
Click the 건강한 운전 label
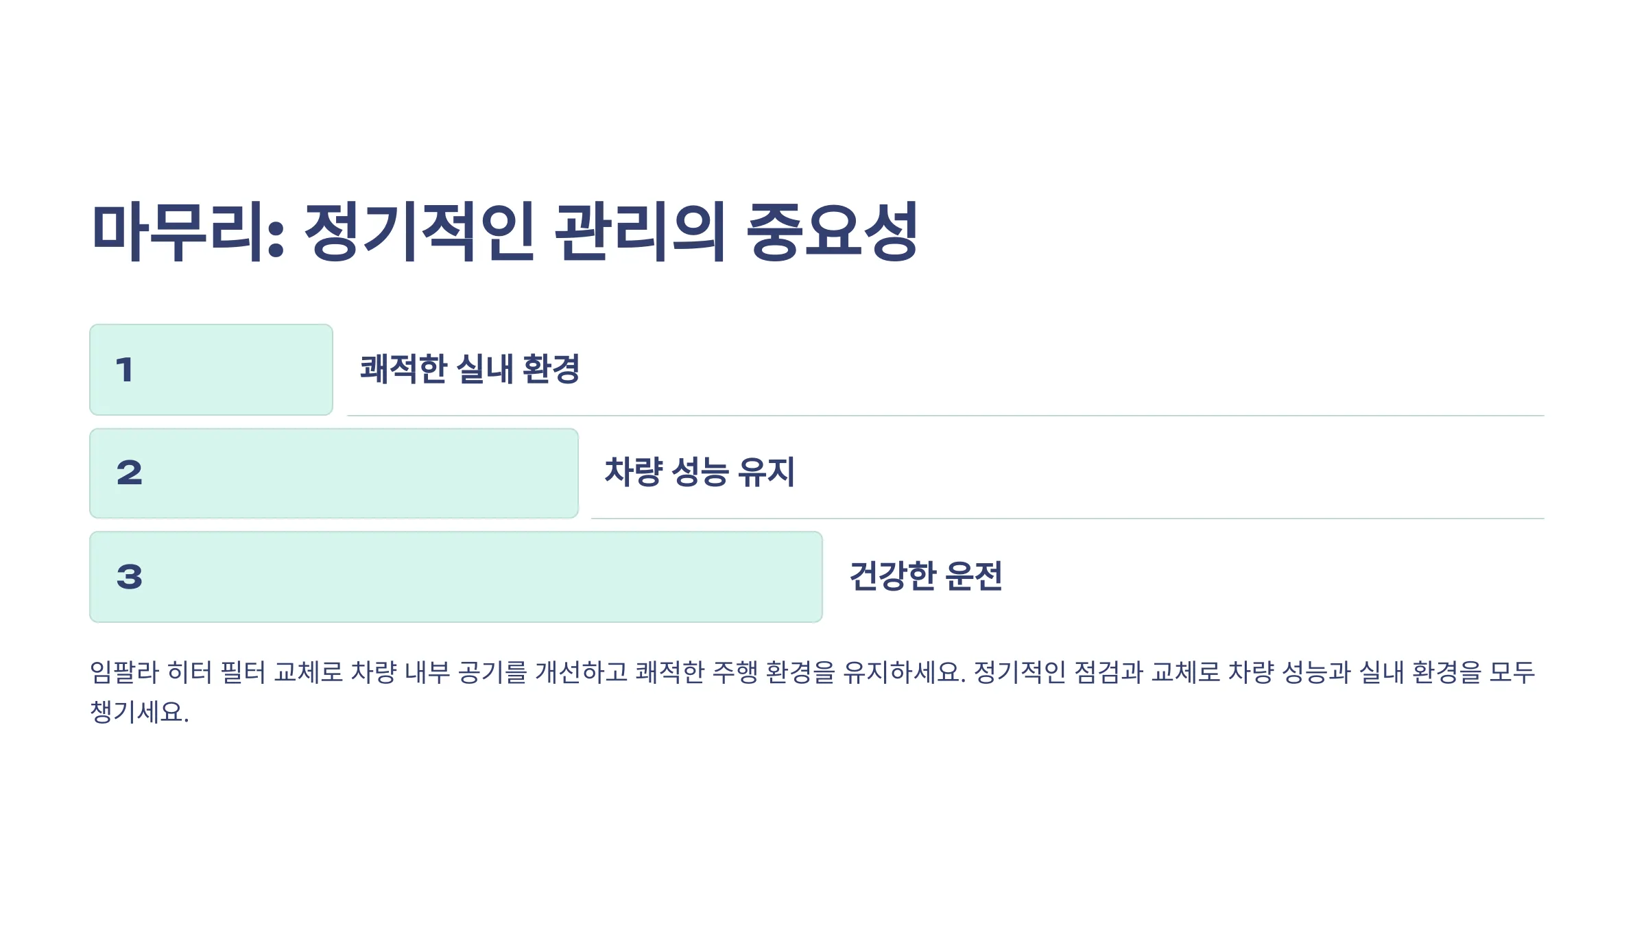point(926,575)
